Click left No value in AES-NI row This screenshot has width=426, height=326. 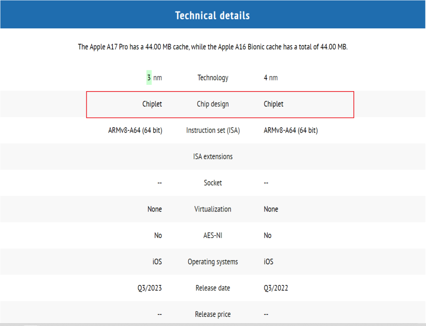pyautogui.click(x=158, y=236)
